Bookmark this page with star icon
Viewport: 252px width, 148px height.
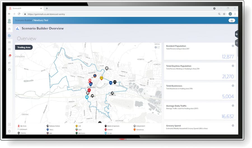pyautogui.click(x=224, y=14)
